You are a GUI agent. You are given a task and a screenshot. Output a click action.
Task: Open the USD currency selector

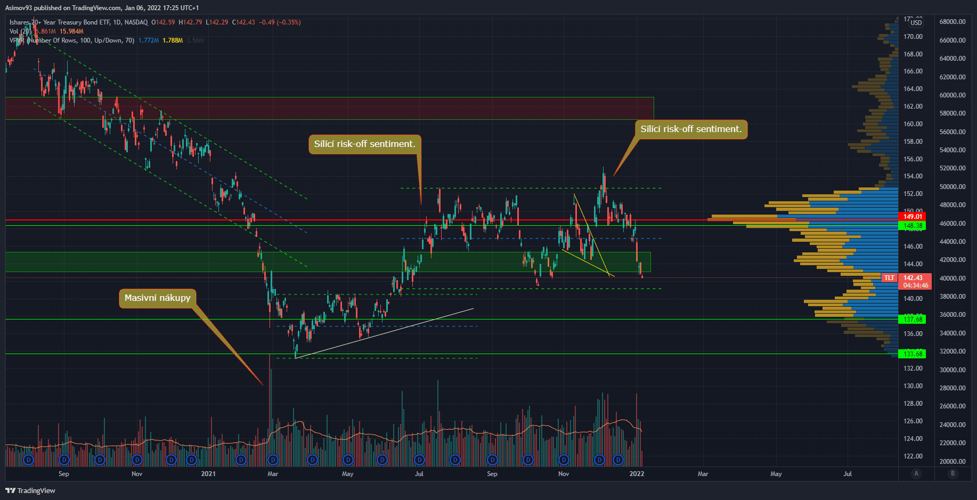coord(916,22)
